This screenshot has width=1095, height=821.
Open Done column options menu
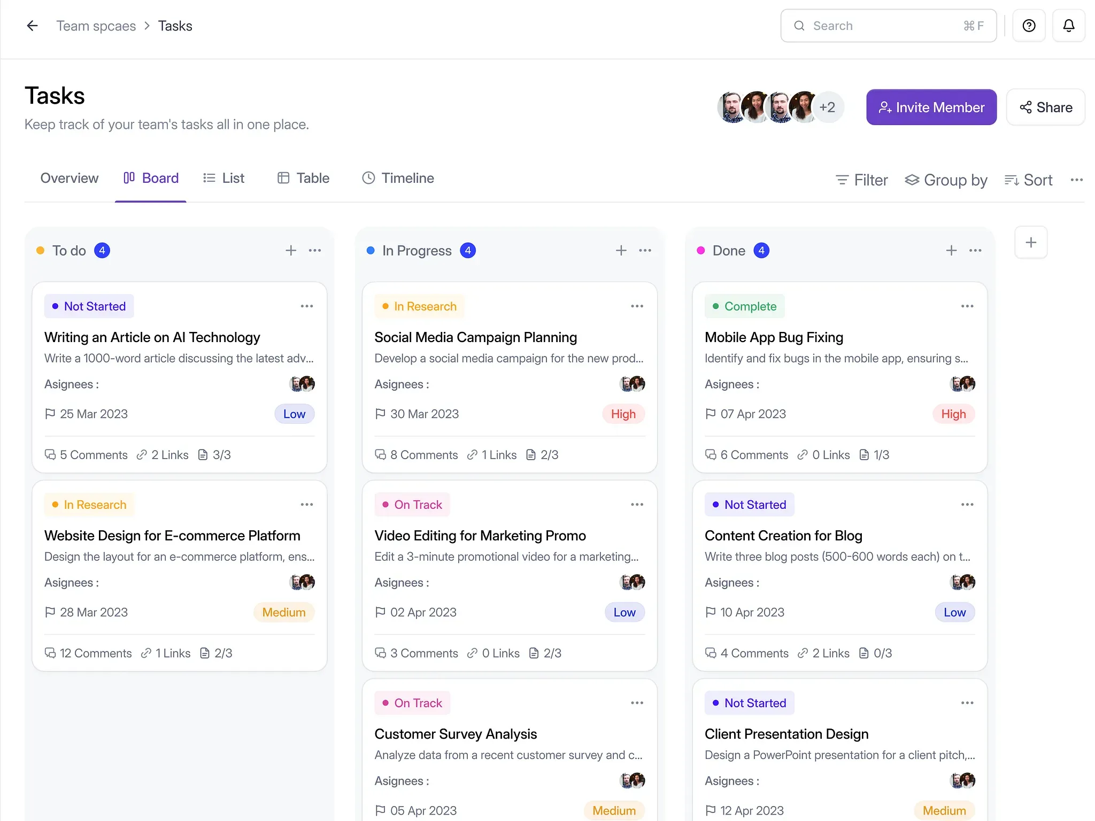tap(975, 251)
